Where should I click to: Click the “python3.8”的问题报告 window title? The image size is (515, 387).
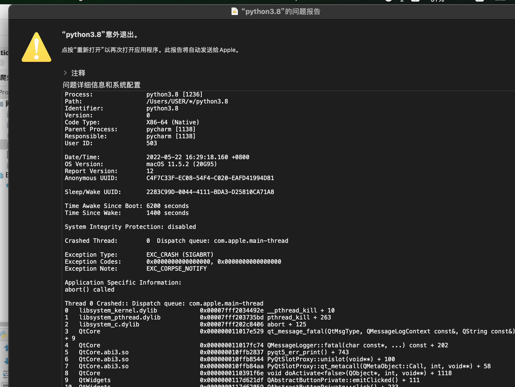pos(281,12)
